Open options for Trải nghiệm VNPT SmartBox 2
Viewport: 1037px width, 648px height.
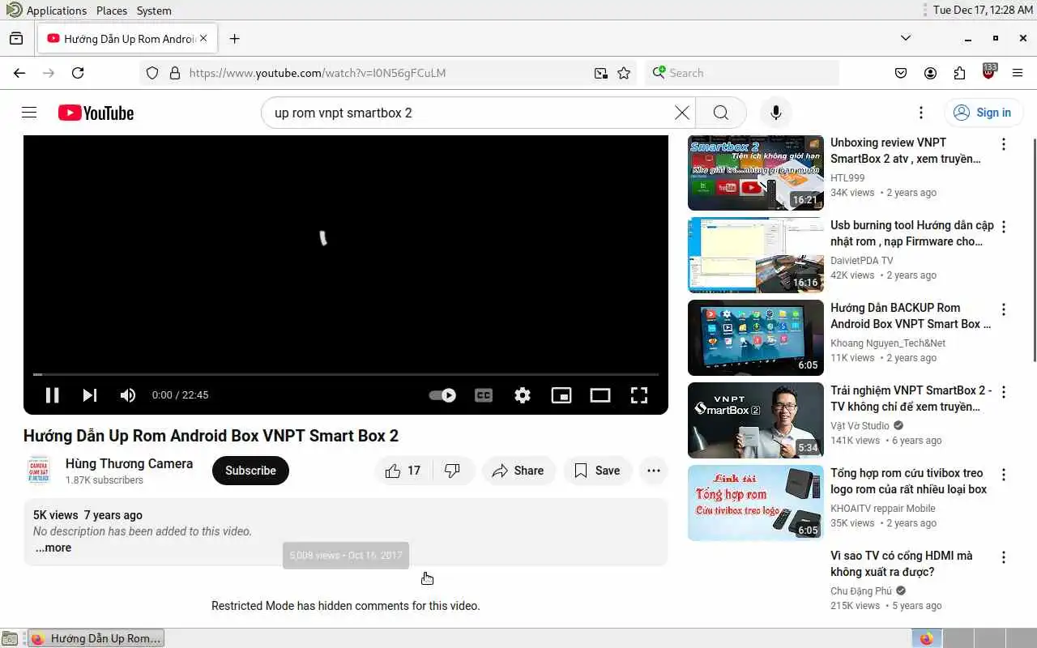point(1004,392)
